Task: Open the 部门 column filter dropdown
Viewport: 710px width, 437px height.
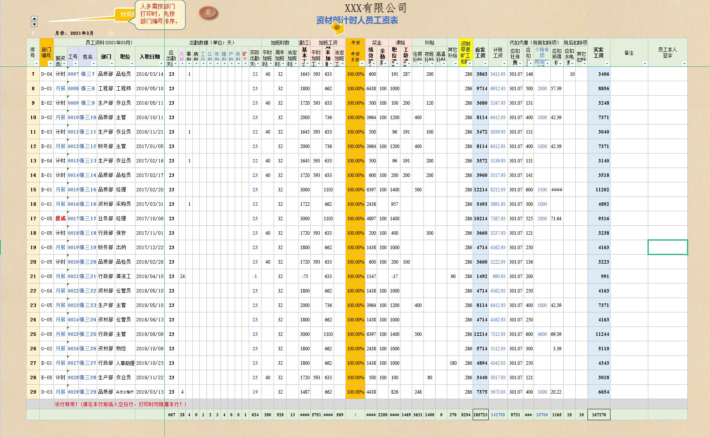Action: click(112, 64)
